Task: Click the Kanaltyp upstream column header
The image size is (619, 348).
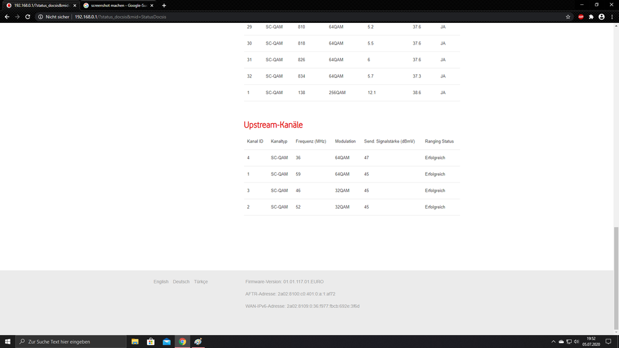Action: [279, 141]
